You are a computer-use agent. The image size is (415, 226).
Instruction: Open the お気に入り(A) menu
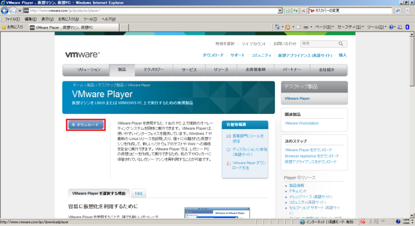pyautogui.click(x=68, y=19)
